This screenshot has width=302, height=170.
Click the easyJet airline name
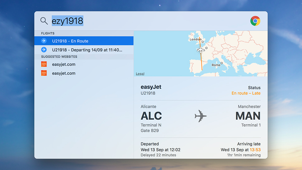(x=151, y=87)
